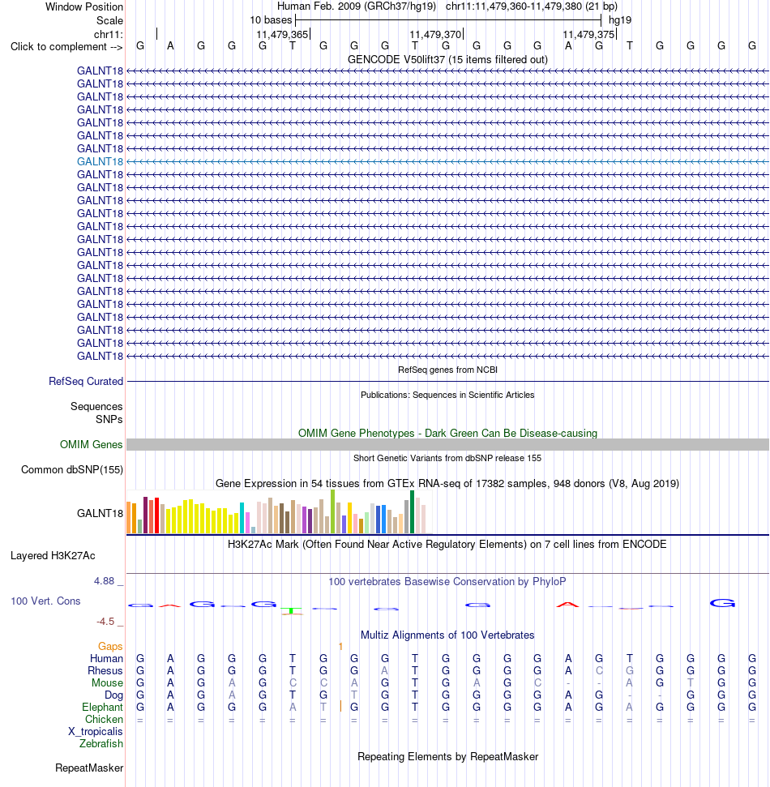Click the GALNT18 label beside the GTEx bar chart
770x787 pixels.
point(100,514)
